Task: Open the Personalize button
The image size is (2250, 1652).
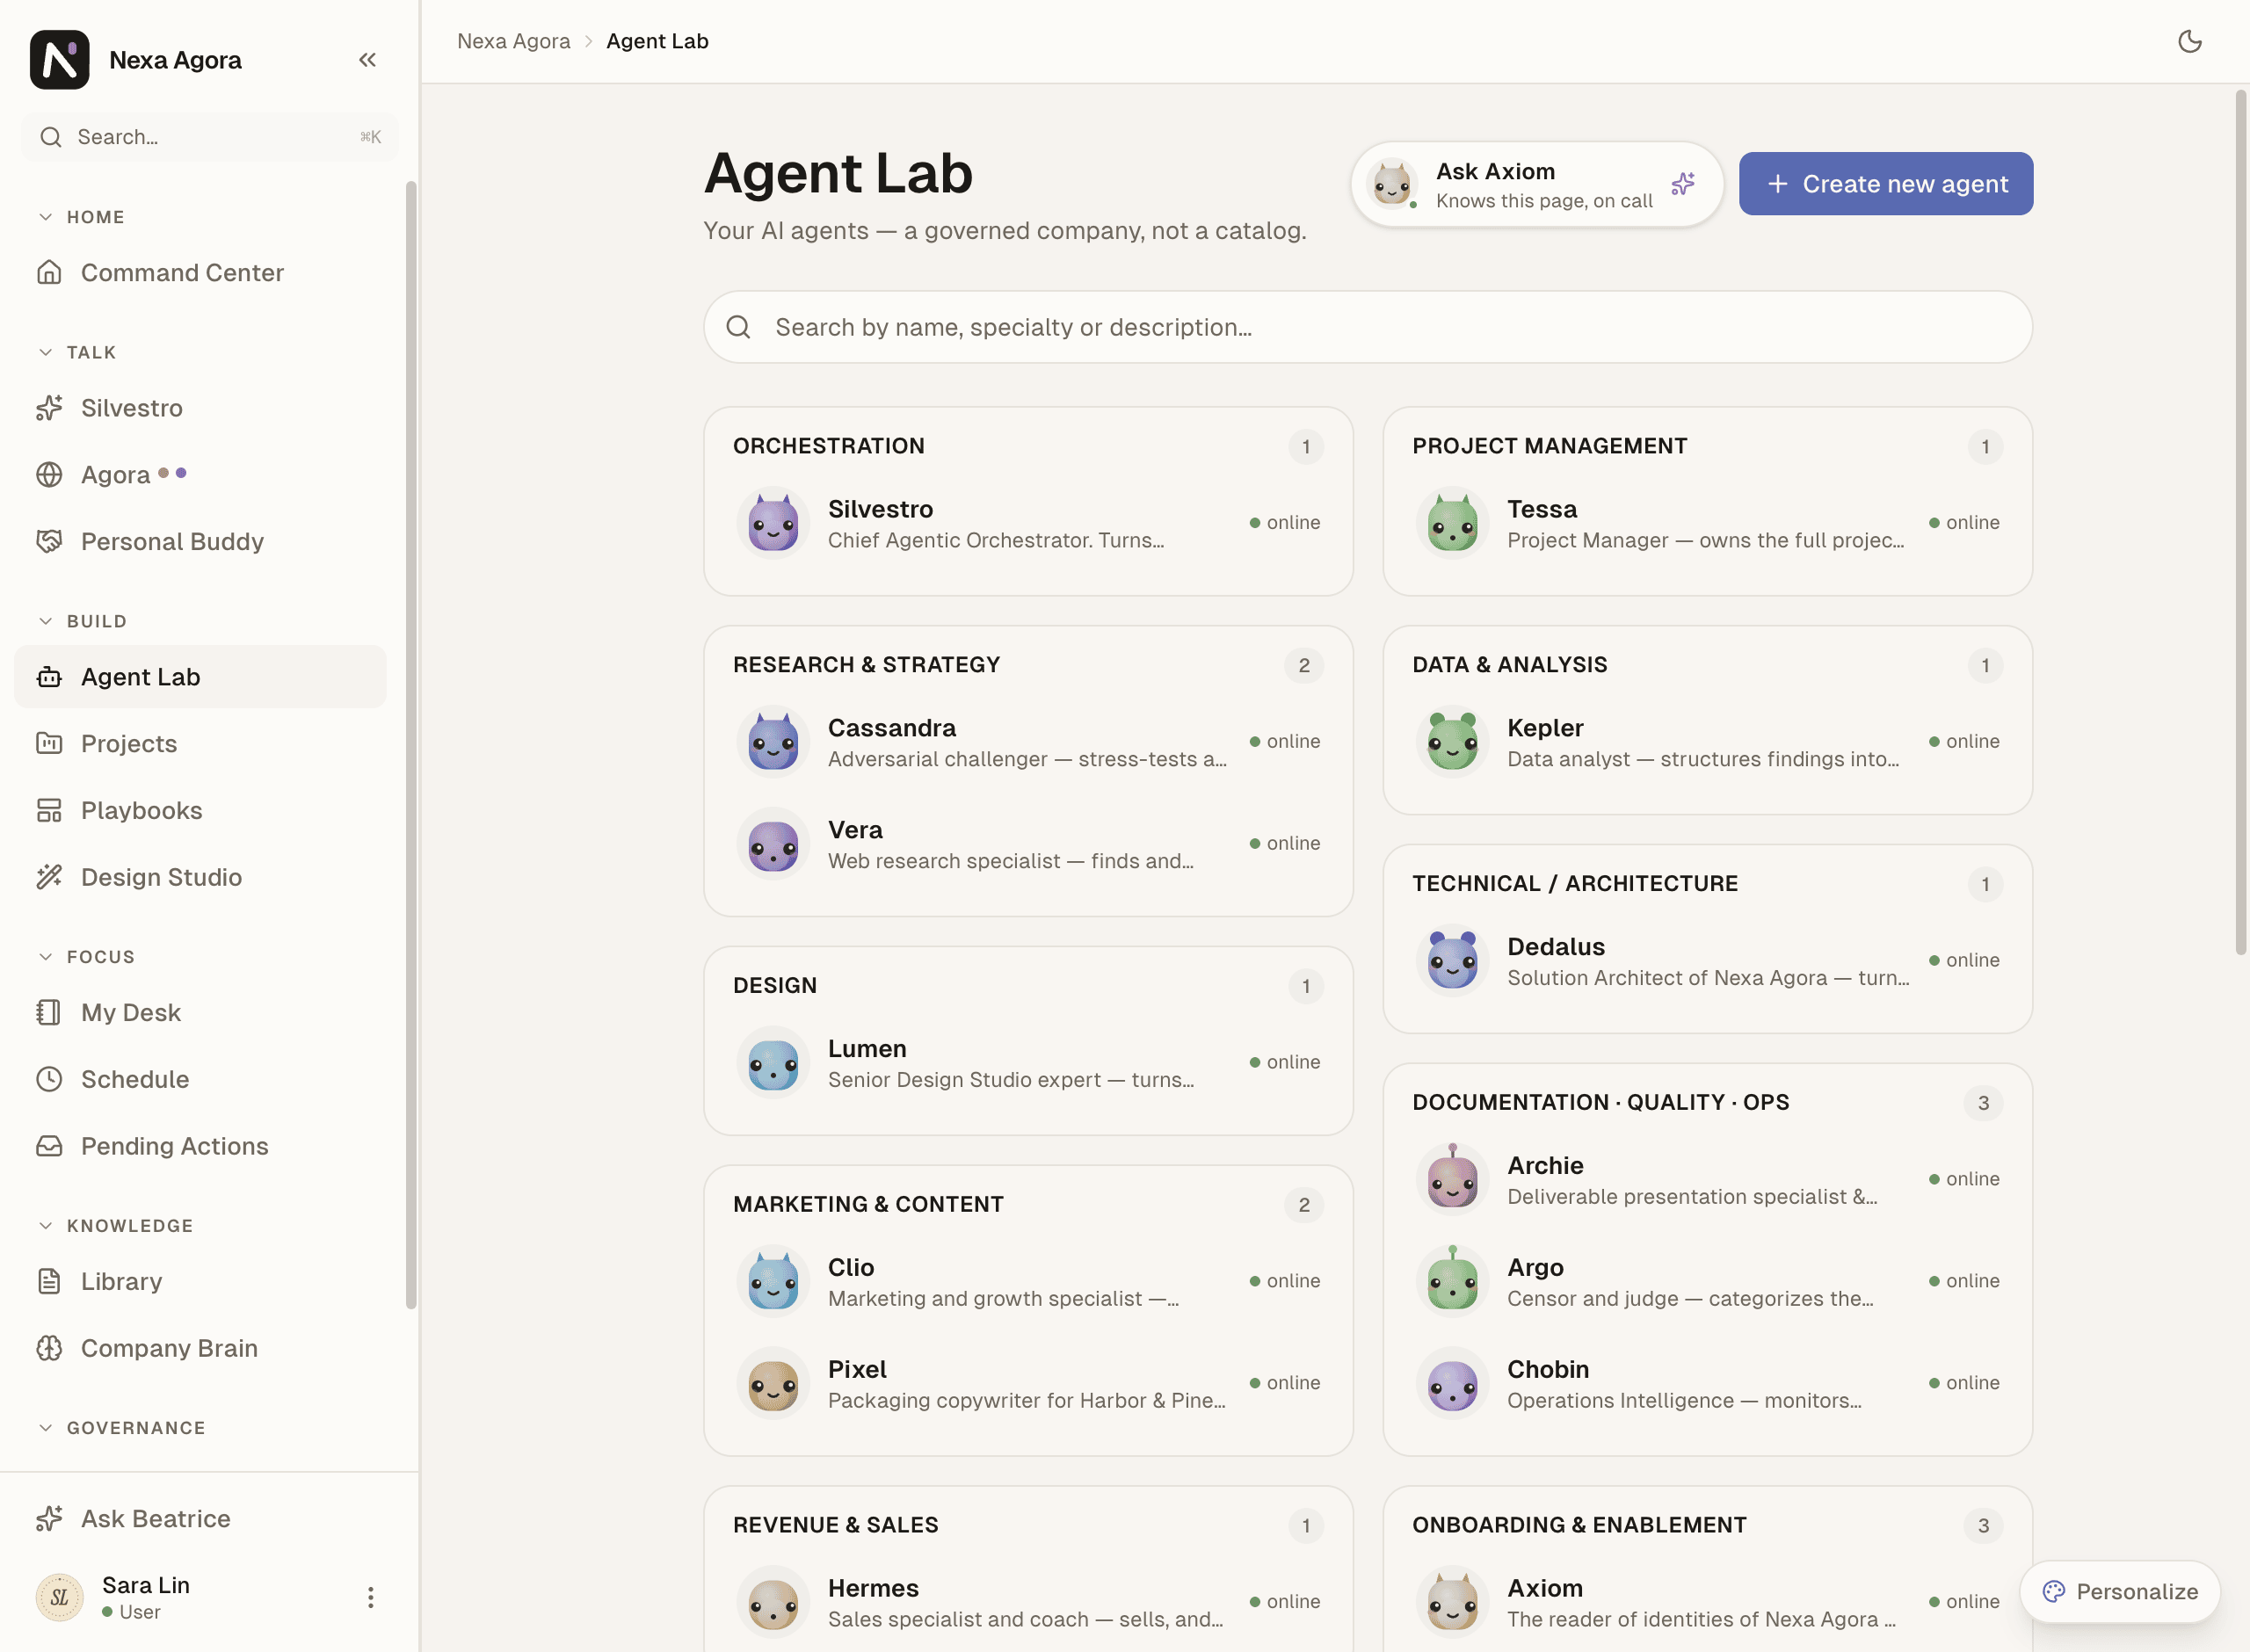Action: (2119, 1591)
